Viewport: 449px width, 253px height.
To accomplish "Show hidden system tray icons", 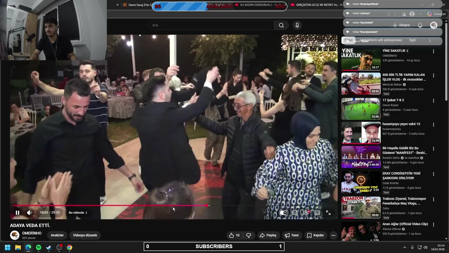I will (404, 247).
